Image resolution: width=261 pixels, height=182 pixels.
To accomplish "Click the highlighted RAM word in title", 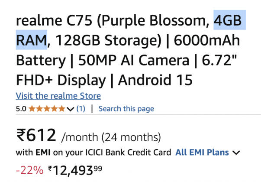I will [32, 40].
